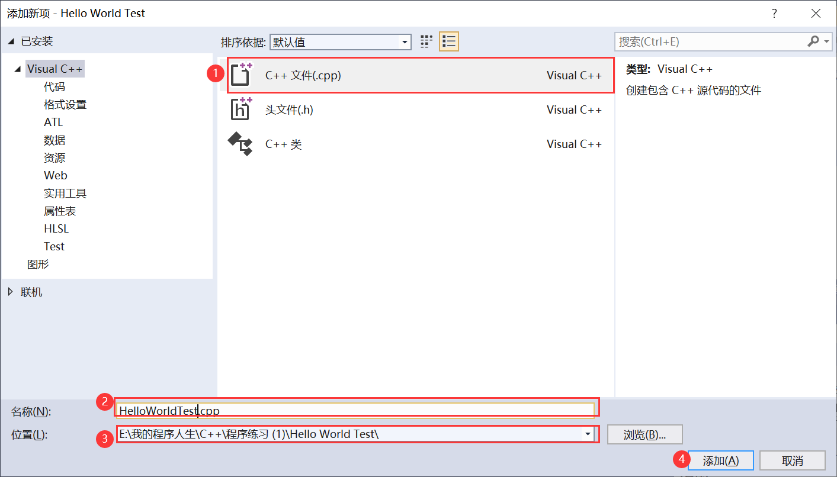
Task: Click the 'C++ 文件(.cpp)' item name
Action: coord(303,75)
